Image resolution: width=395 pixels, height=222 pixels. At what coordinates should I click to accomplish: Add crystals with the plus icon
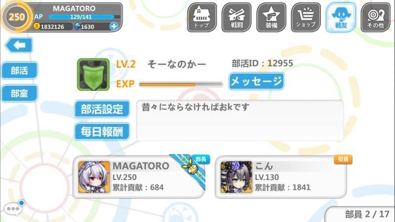coord(114,26)
